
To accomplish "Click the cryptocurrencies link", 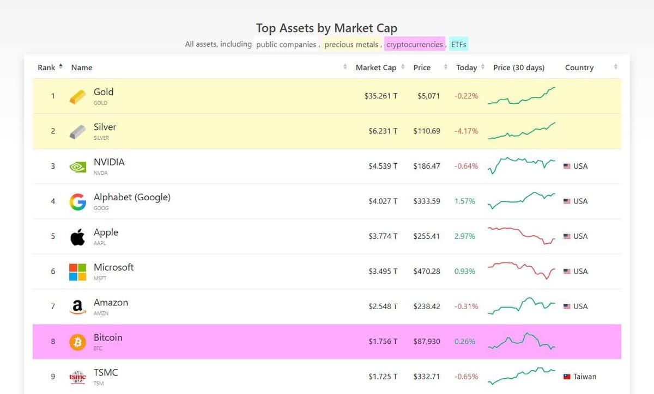I will 414,45.
